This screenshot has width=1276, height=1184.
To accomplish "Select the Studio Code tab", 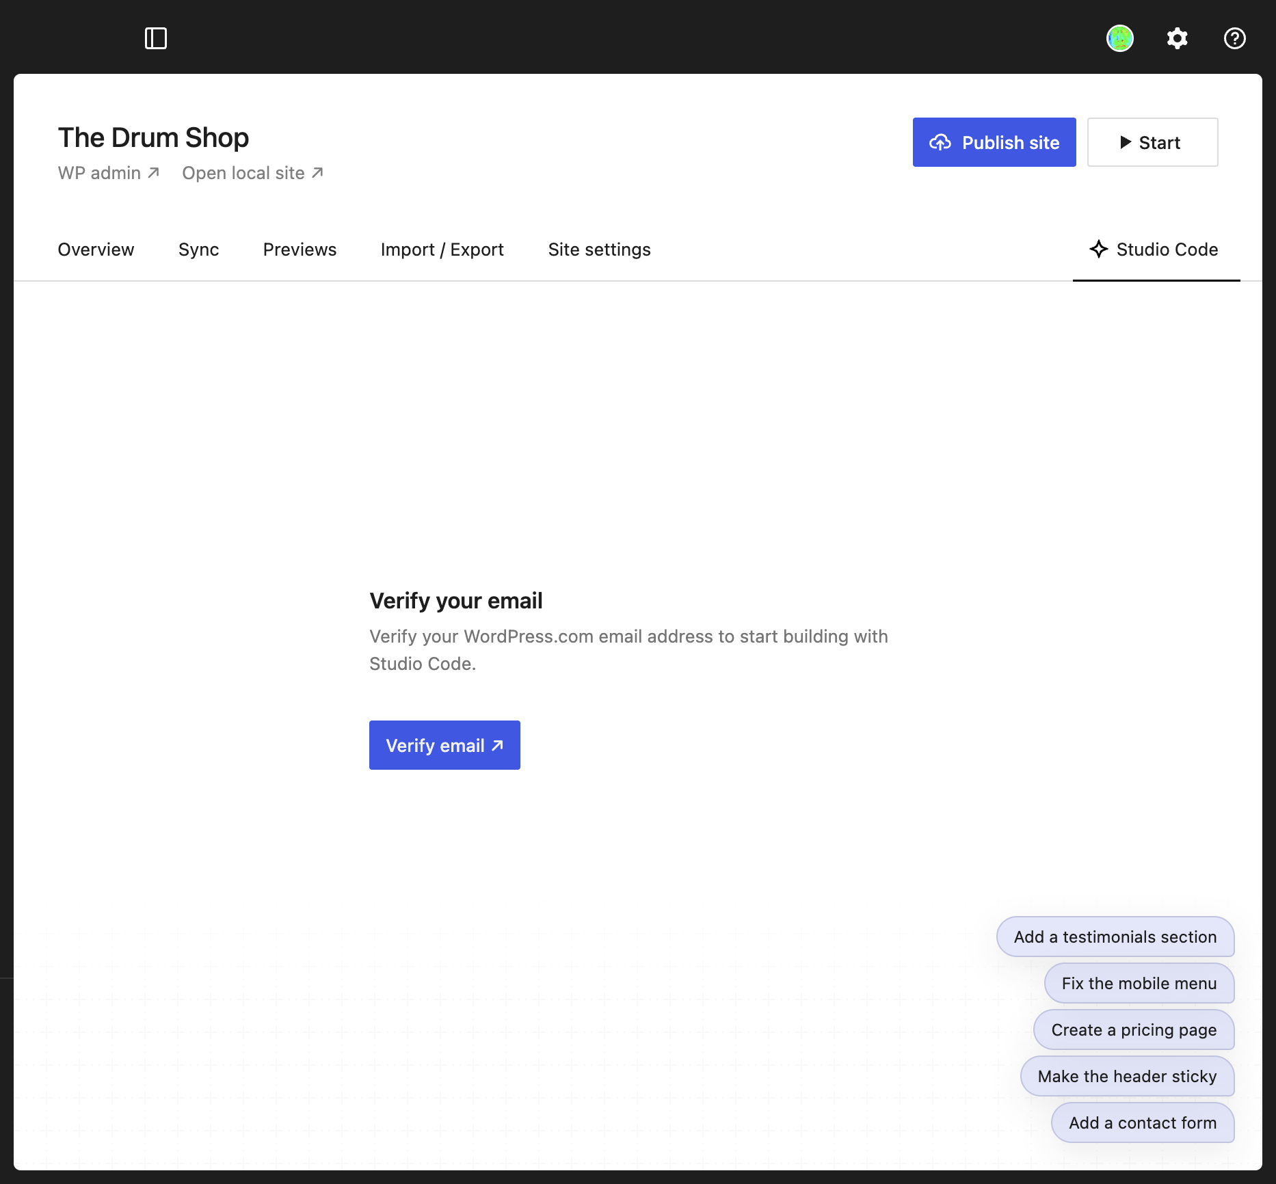I will (1156, 250).
